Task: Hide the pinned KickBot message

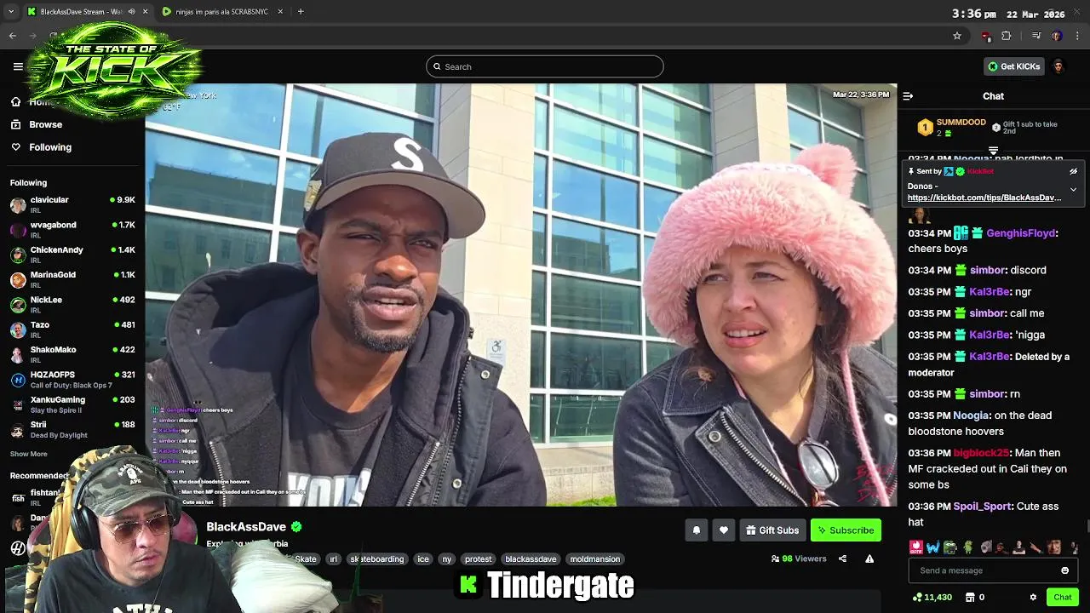Action: coord(1073,171)
